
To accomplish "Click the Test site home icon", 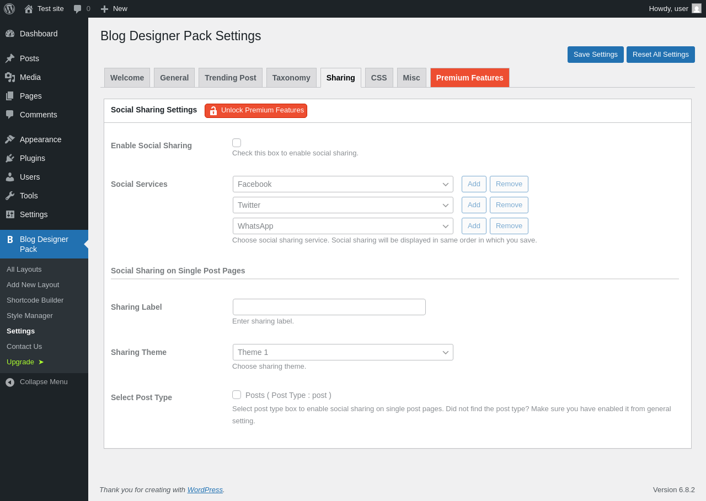I will pyautogui.click(x=29, y=9).
